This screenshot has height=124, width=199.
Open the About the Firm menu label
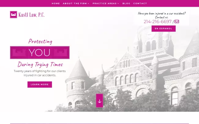pos(75,4)
